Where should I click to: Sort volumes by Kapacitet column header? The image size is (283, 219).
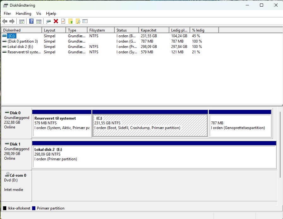pos(154,30)
